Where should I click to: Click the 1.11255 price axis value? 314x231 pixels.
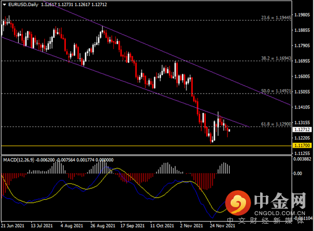[x=302, y=153]
